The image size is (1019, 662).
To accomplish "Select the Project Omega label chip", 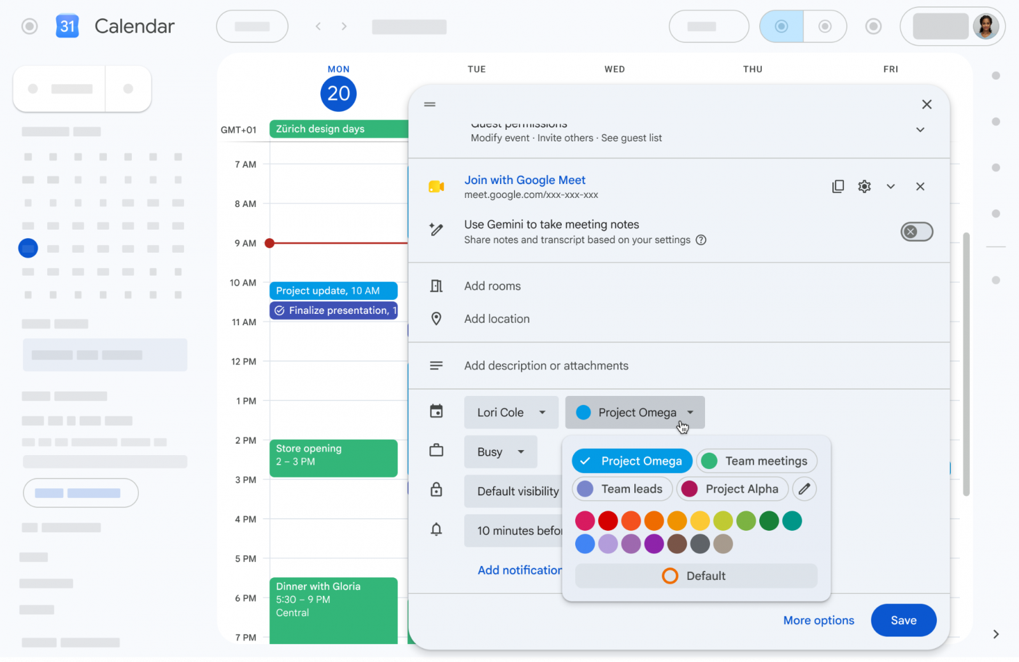I will click(632, 461).
